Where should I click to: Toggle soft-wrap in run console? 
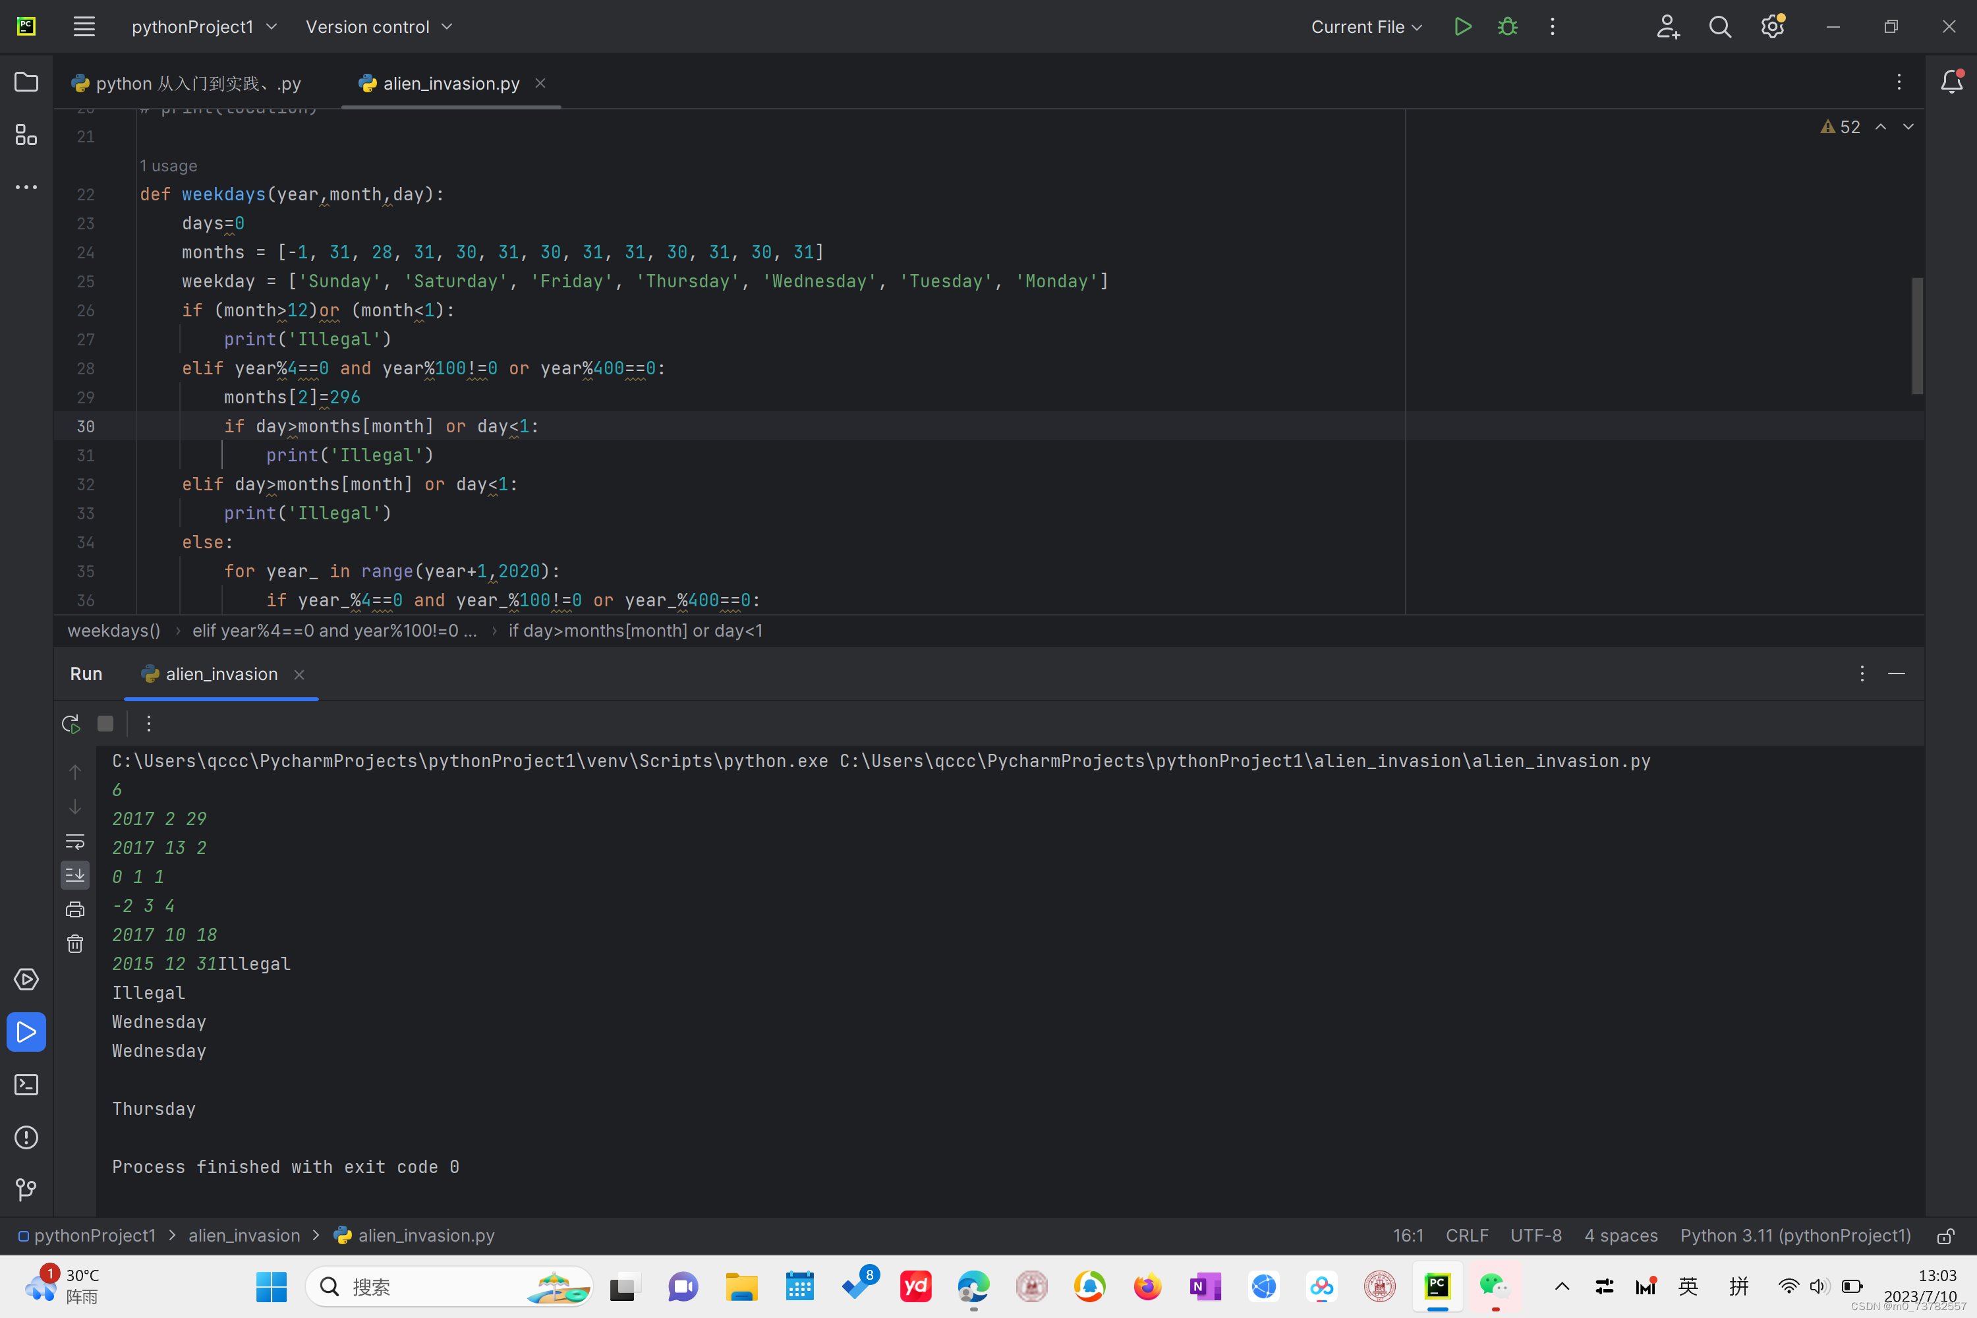pos(75,842)
